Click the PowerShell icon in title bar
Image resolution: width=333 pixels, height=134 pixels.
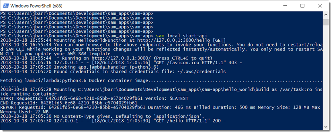pos(6,6)
